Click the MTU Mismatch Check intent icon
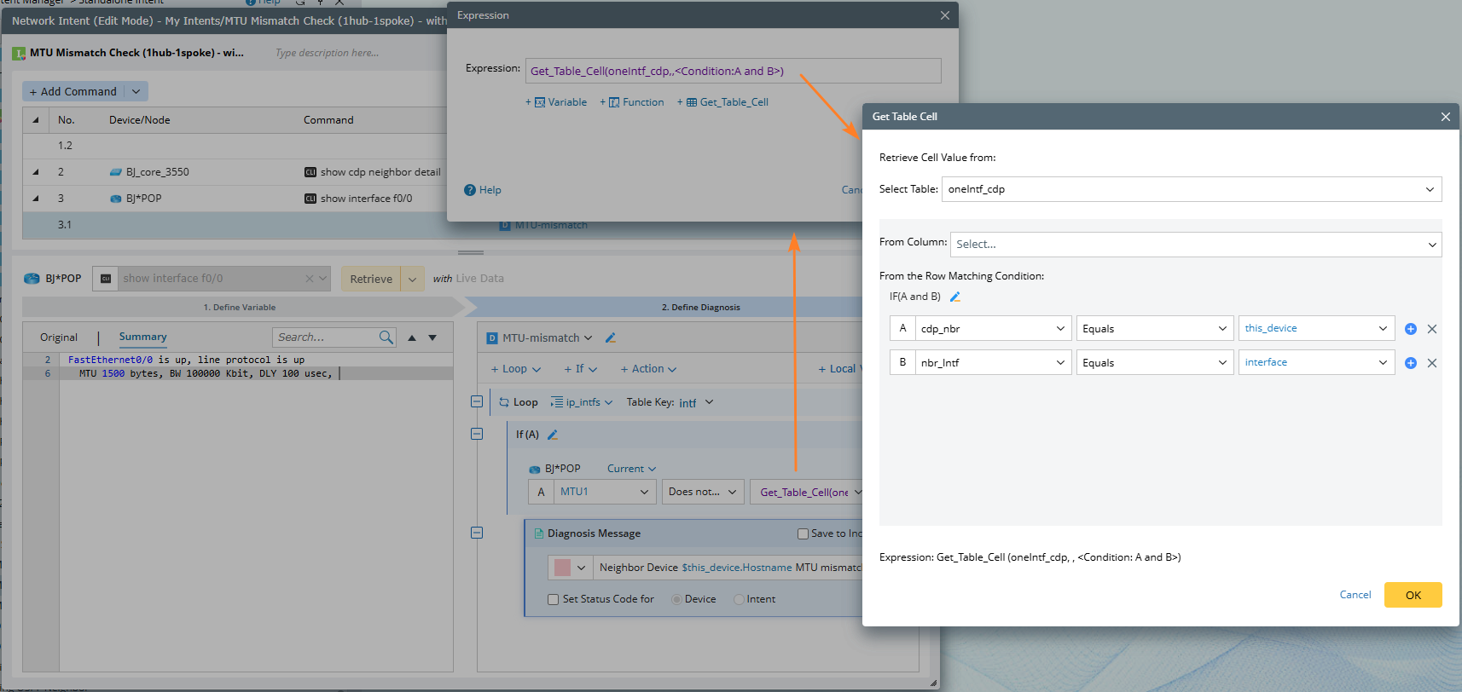This screenshot has width=1462, height=692. [x=19, y=53]
